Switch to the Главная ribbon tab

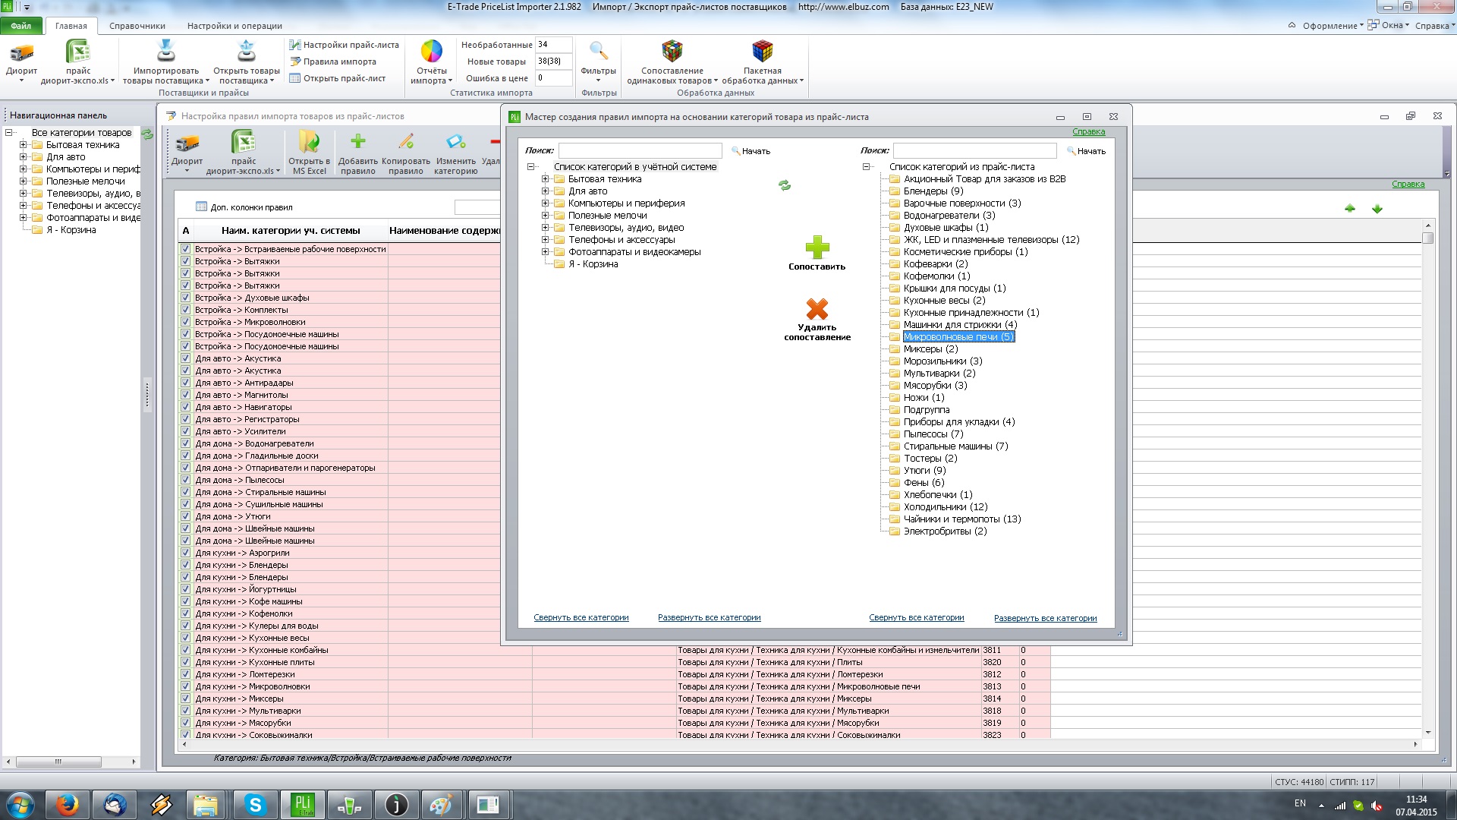[71, 26]
